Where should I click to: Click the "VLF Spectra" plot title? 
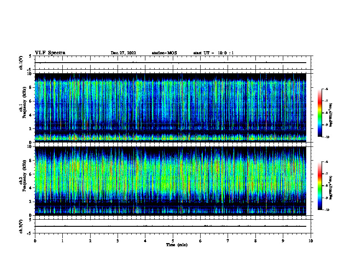coord(50,53)
